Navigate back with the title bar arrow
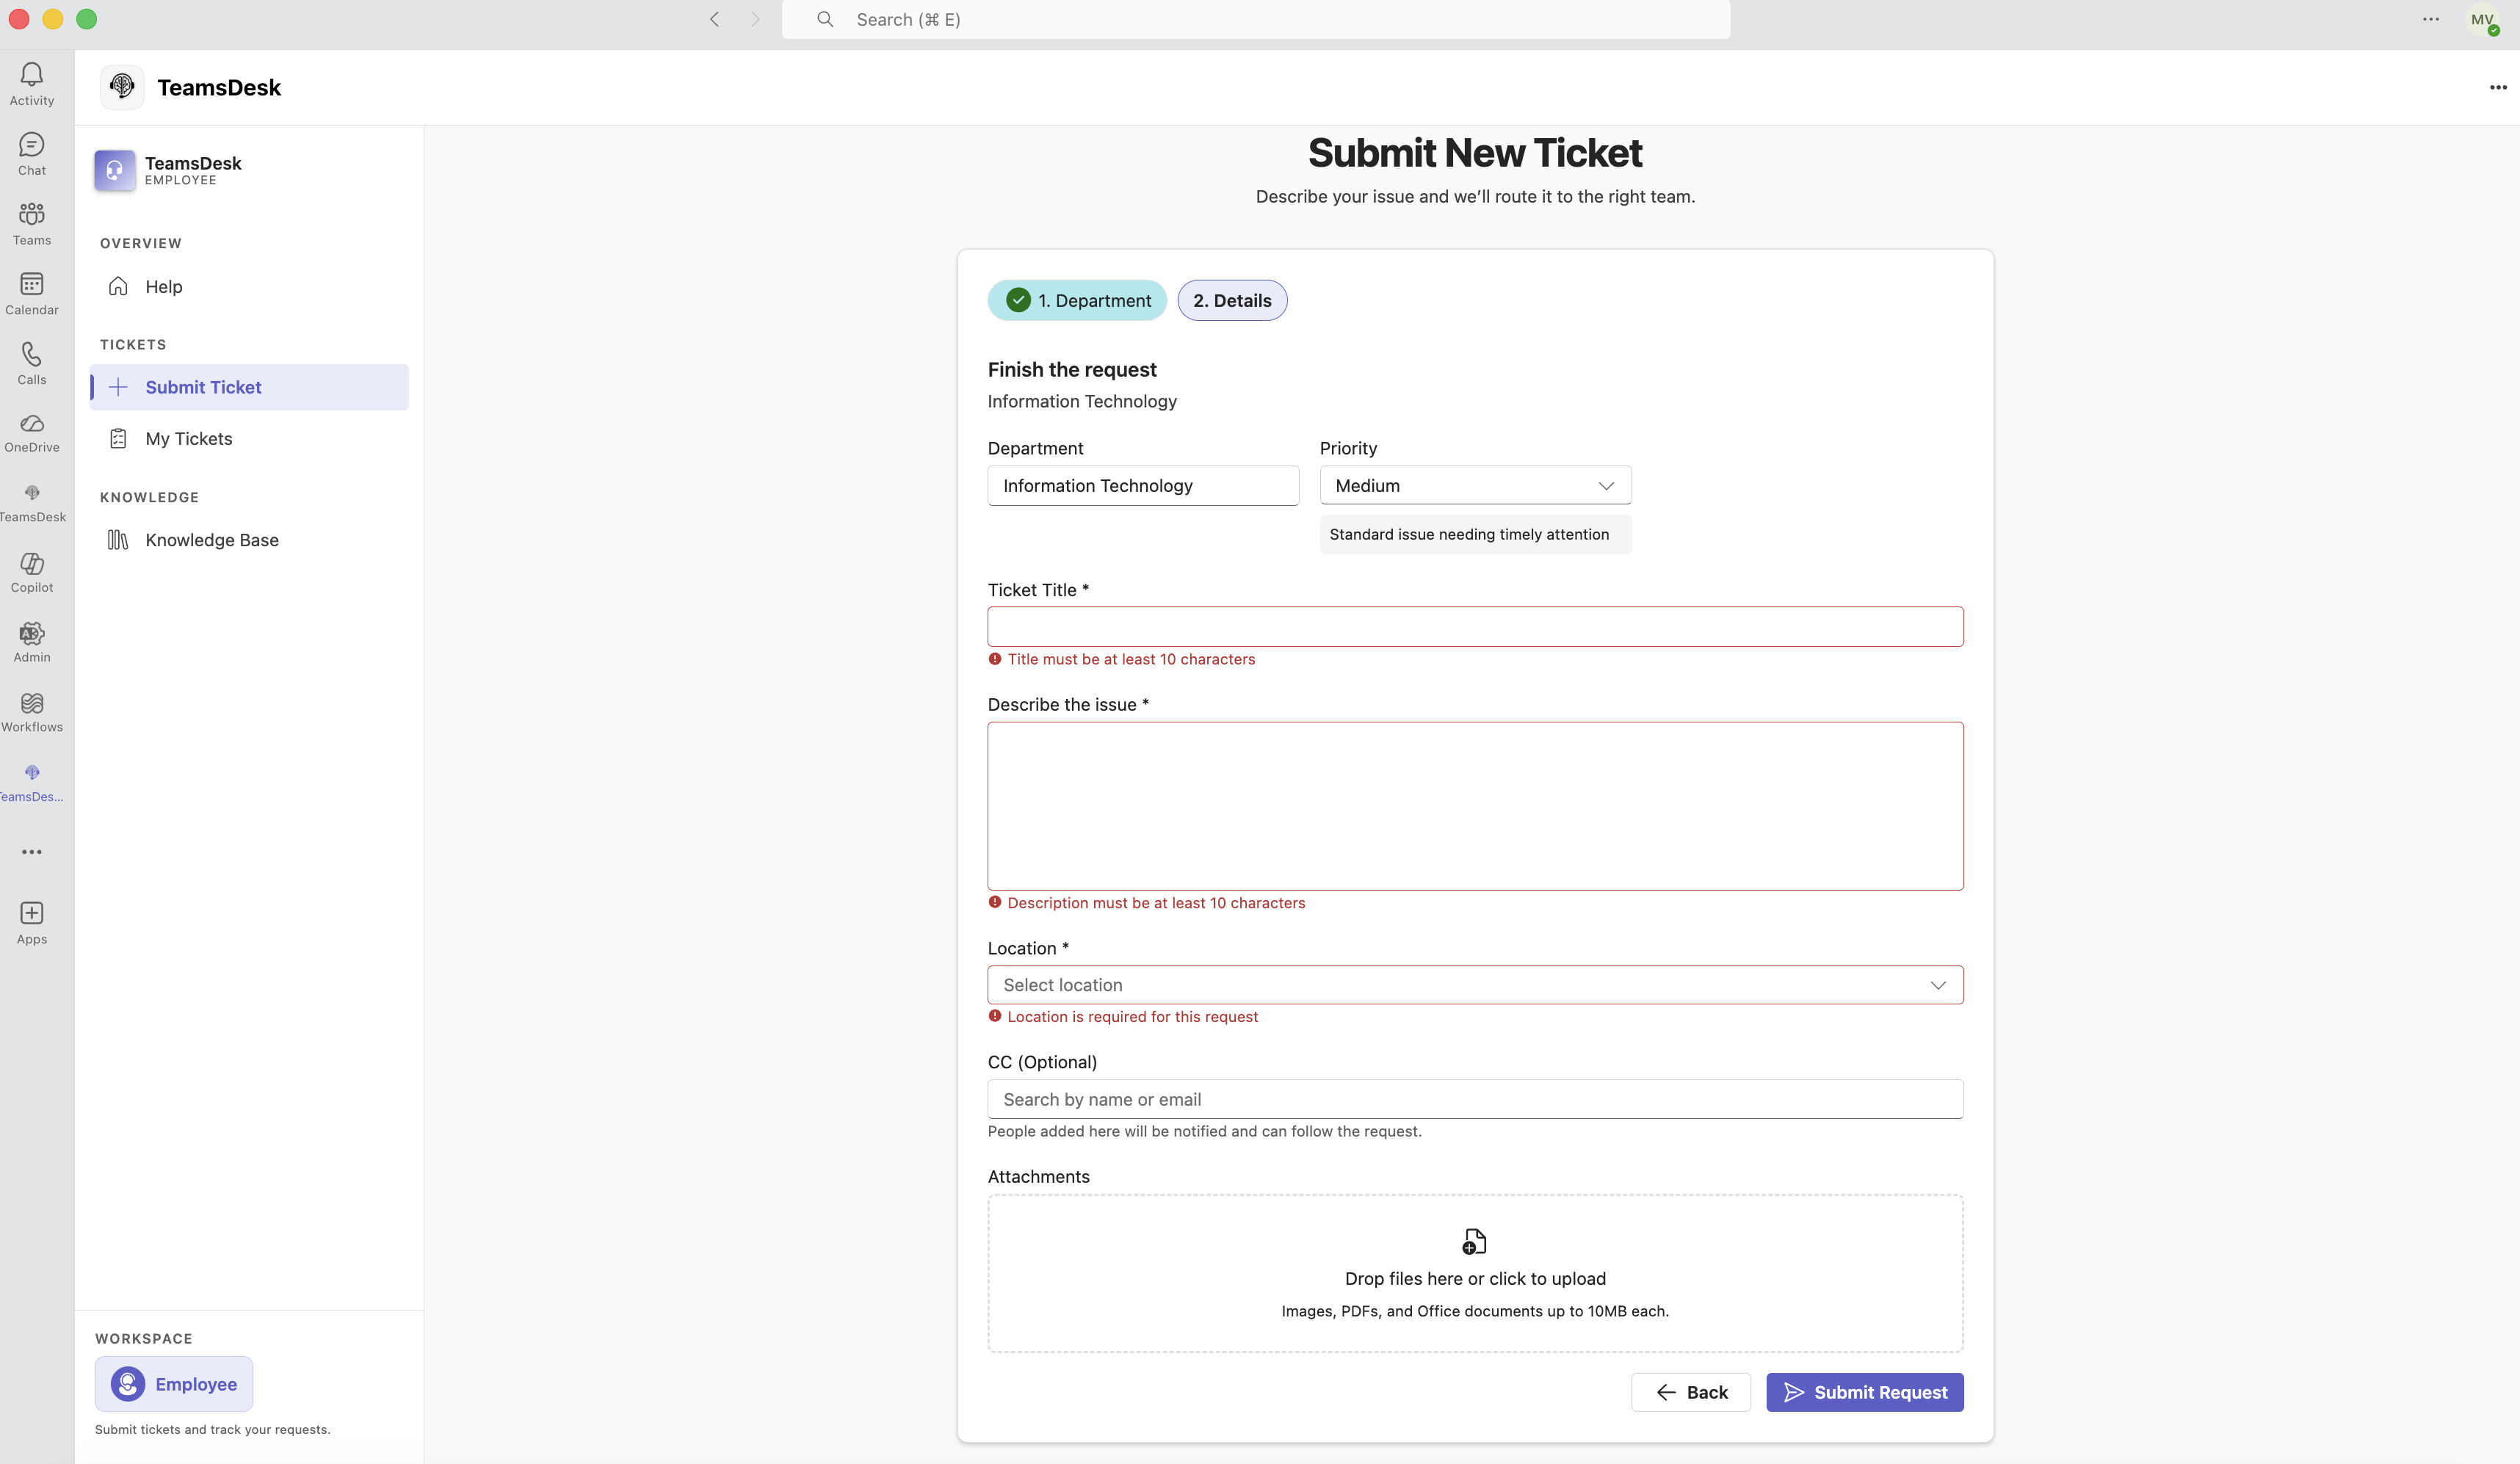Viewport: 2520px width, 1464px height. [x=714, y=19]
